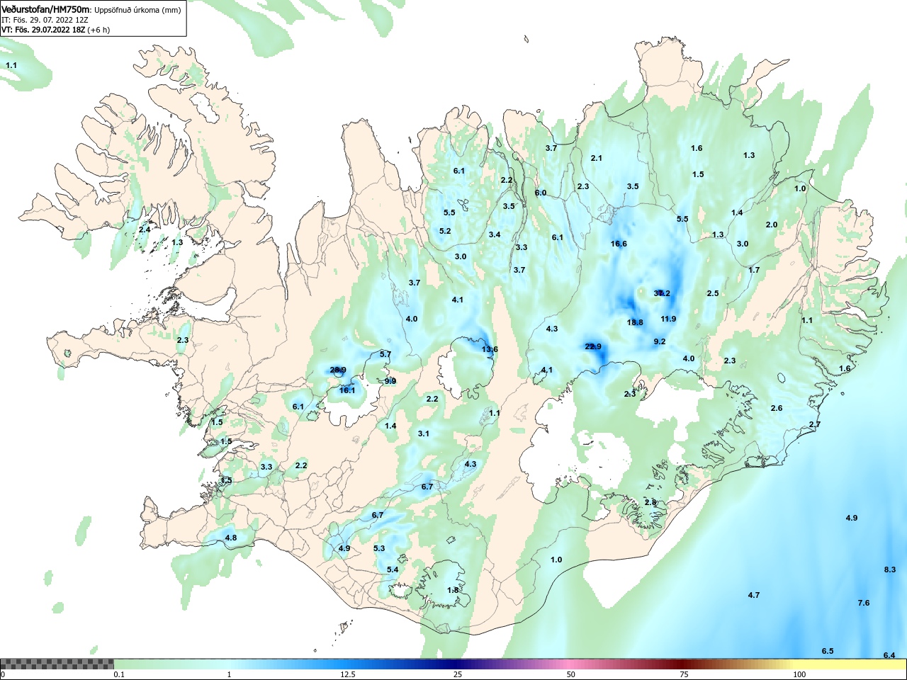907x680 pixels.
Task: Click the 2.4 value in the Westfjords
Action: pos(145,229)
